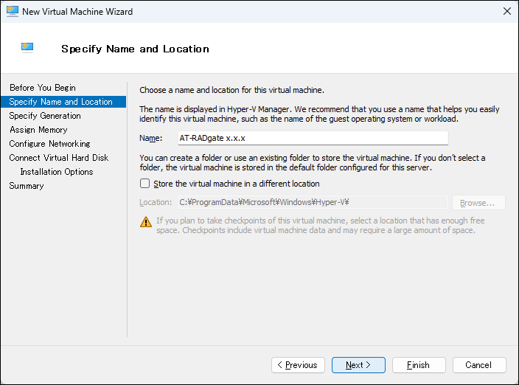Go back with the Previous button
519x385 pixels.
(x=298, y=365)
